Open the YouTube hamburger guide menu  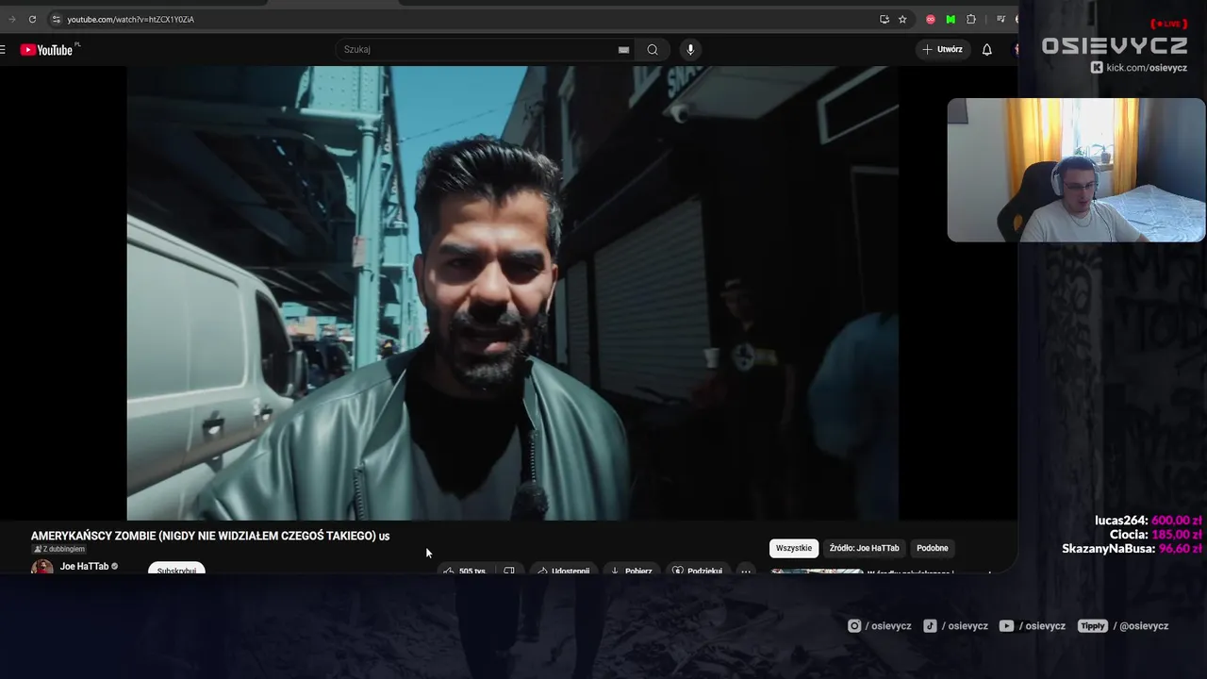(3, 49)
